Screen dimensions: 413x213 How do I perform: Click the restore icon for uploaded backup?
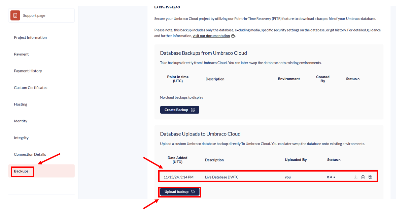pos(370,177)
